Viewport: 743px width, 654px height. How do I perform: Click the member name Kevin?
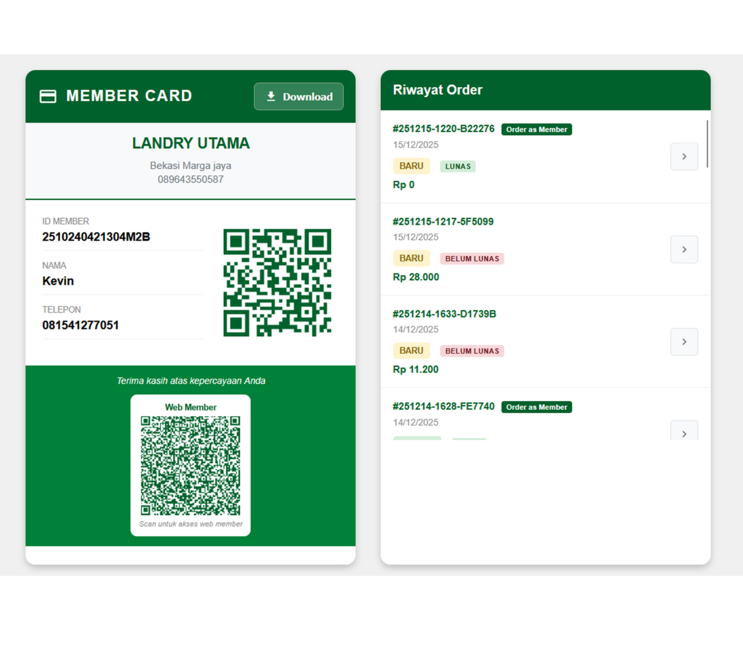58,281
